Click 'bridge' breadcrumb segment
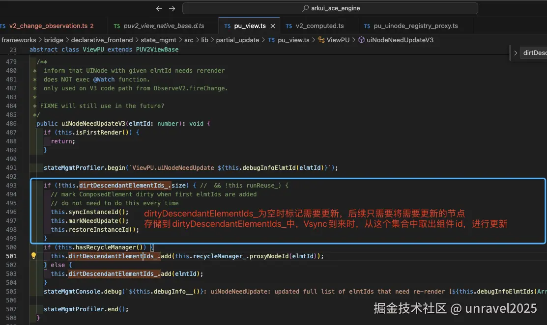Viewport: 547px width, 325px height. (54, 40)
